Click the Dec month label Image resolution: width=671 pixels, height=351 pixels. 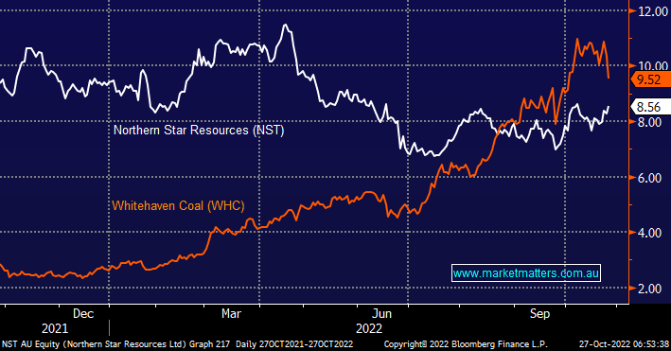(83, 314)
